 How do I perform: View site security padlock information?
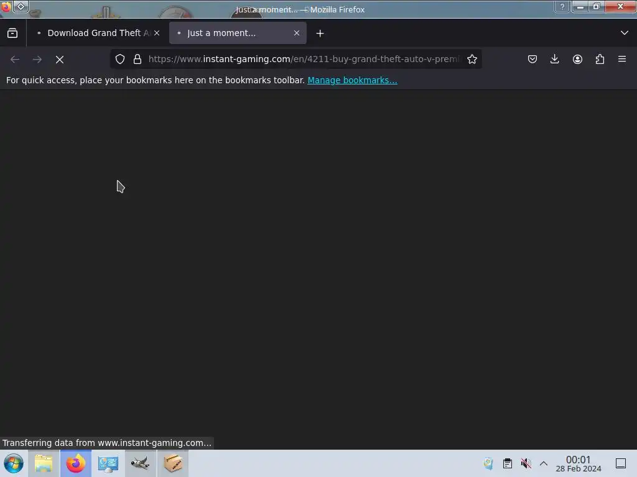tap(137, 59)
